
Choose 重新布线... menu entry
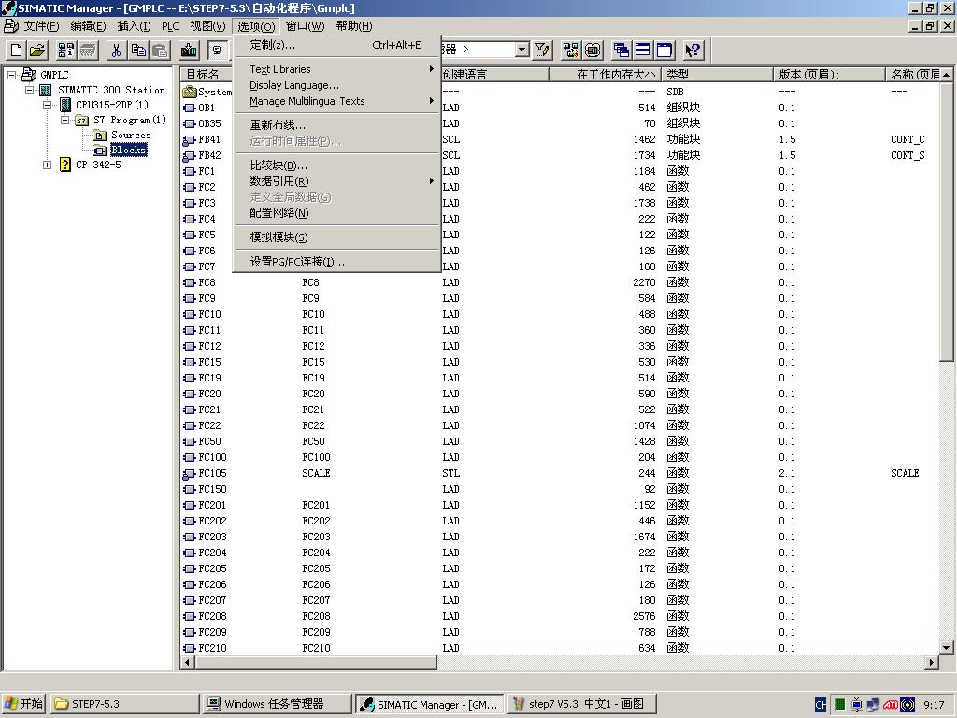pyautogui.click(x=336, y=125)
